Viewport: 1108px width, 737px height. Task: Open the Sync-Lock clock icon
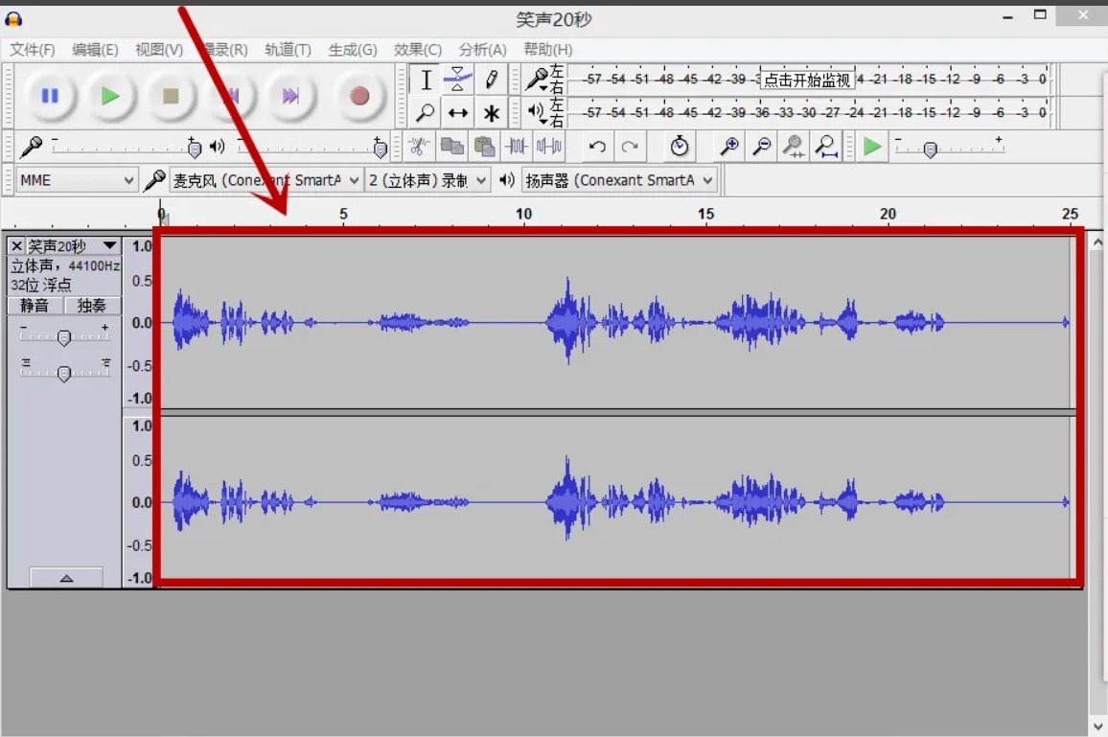click(x=679, y=147)
